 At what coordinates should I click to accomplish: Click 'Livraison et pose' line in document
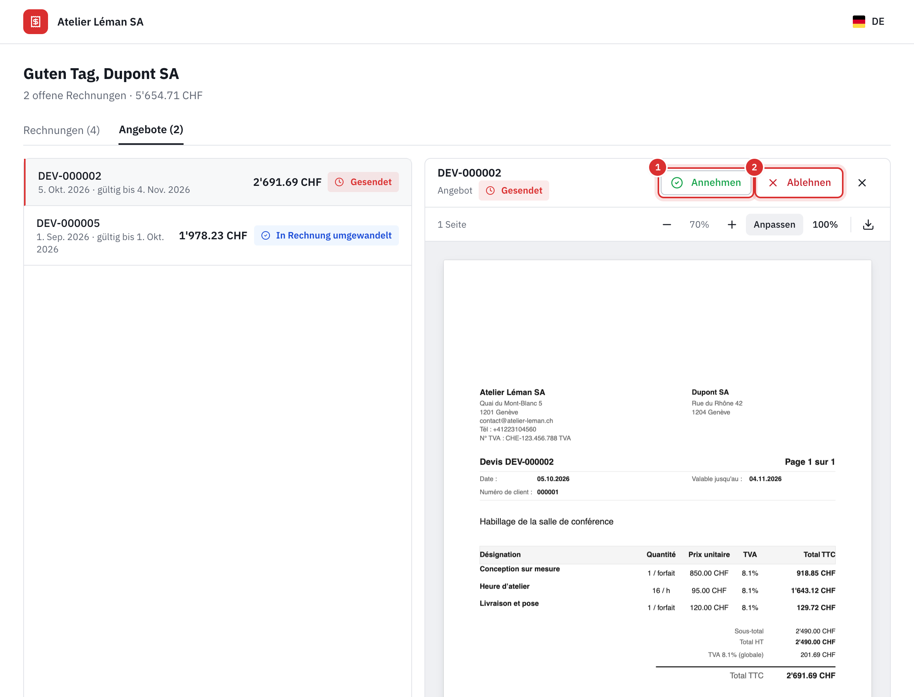(x=509, y=603)
